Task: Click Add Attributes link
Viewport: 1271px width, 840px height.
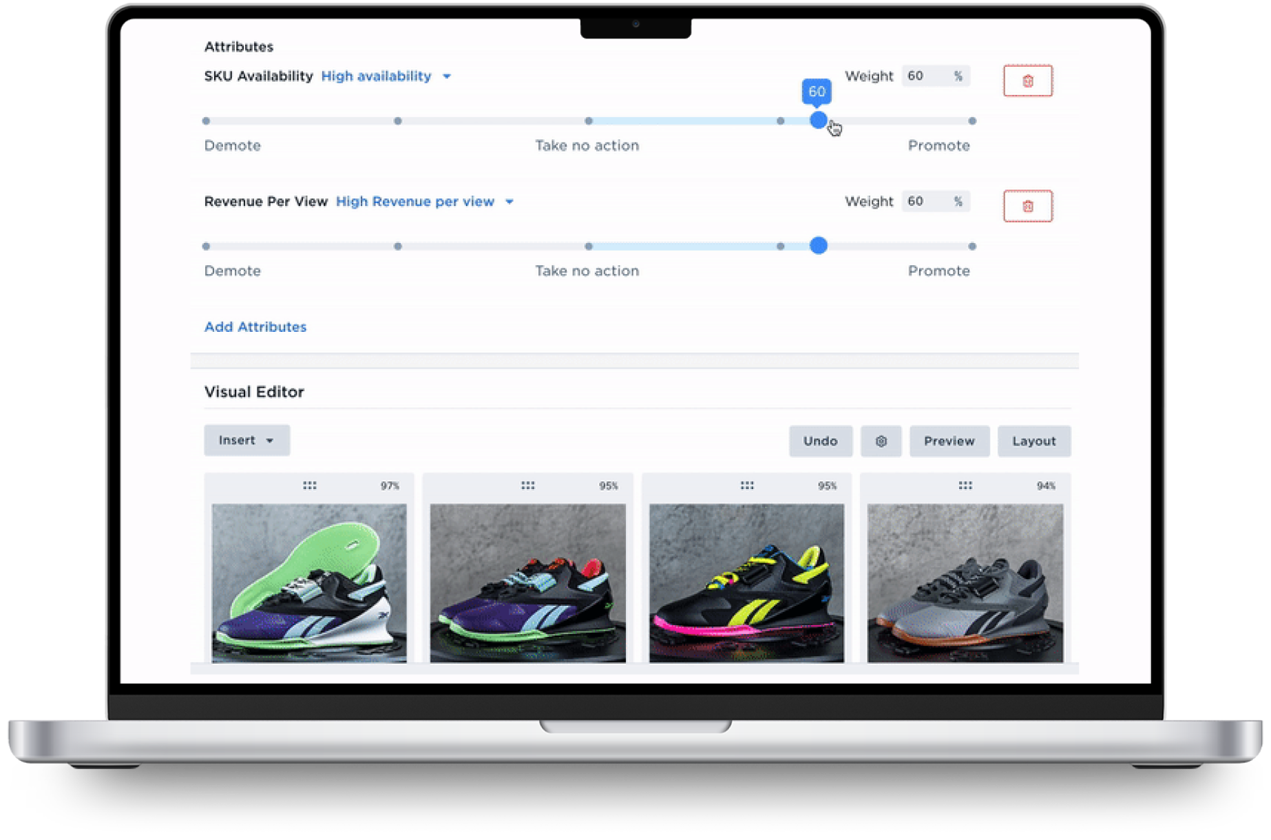Action: [x=255, y=326]
